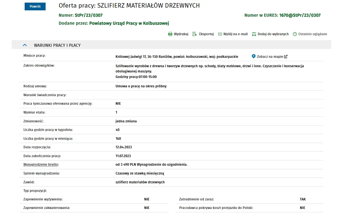This screenshot has height=219, width=346.
Task: Click the weekly hours value 40
Action: pos(117,130)
